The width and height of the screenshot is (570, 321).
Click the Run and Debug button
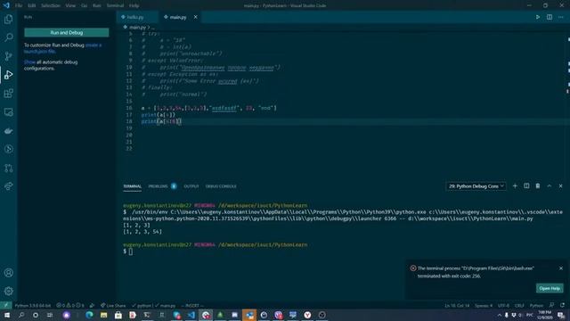pos(67,33)
